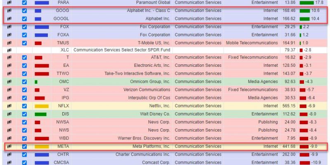Click the chart icon for NFLX
This screenshot has height=165, width=330.
click(x=9, y=106)
